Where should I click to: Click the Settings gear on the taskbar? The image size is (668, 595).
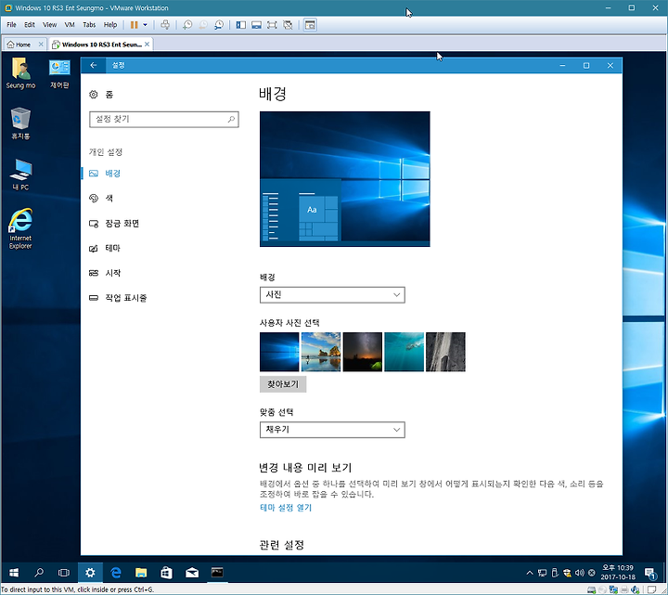point(90,573)
